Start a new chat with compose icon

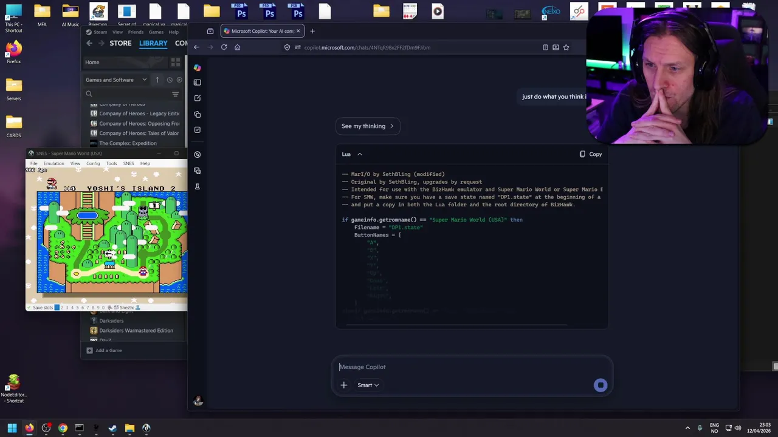[x=197, y=98]
